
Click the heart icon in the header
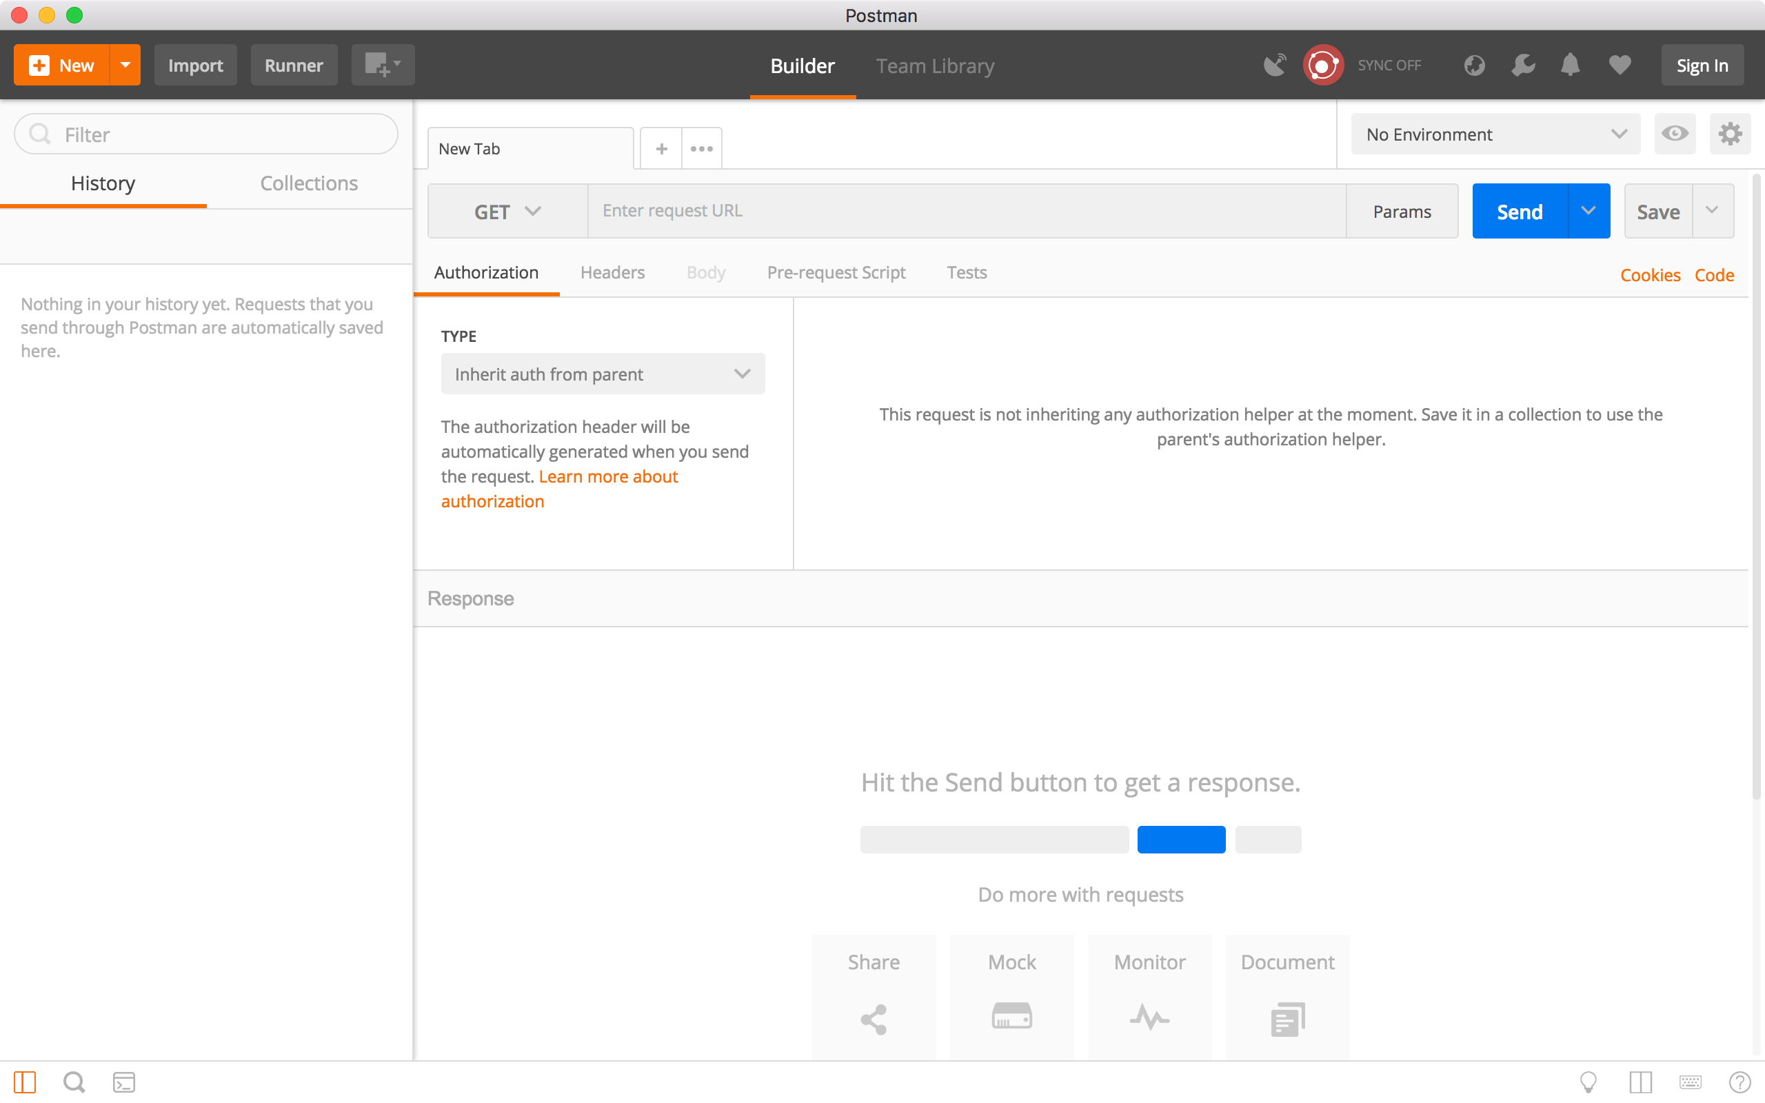click(x=1620, y=65)
